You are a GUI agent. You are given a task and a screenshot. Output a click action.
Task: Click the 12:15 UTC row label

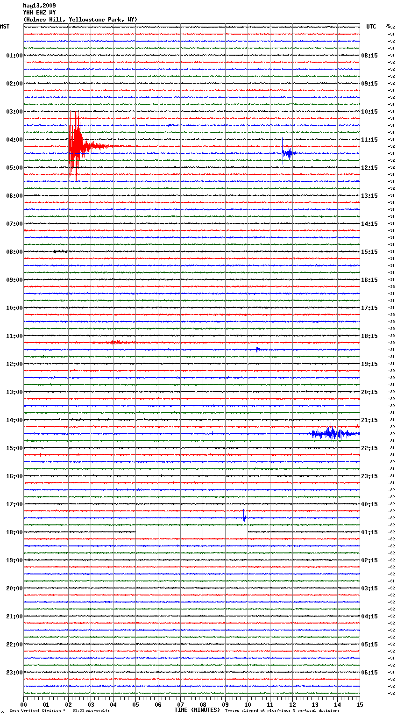click(369, 168)
